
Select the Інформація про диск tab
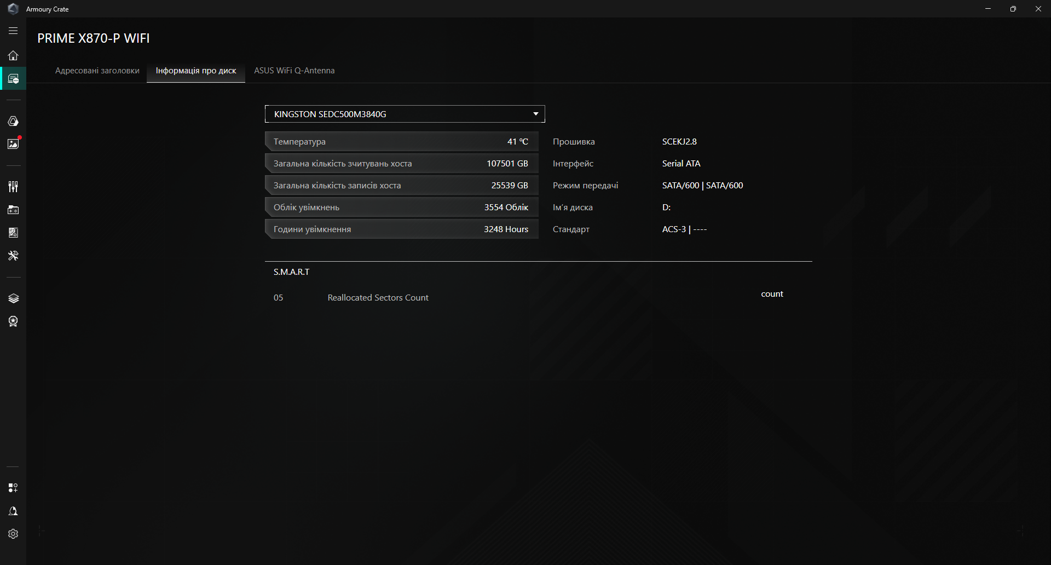pyautogui.click(x=196, y=71)
